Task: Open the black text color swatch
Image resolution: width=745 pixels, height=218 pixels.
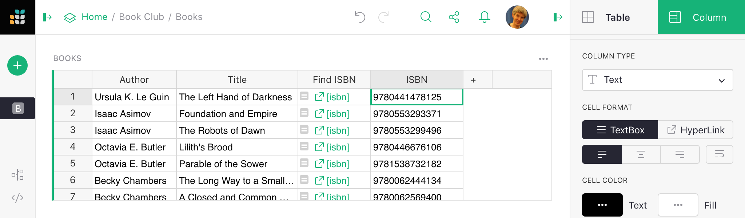Action: pos(602,205)
